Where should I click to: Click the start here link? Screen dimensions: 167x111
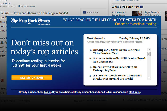134,92
